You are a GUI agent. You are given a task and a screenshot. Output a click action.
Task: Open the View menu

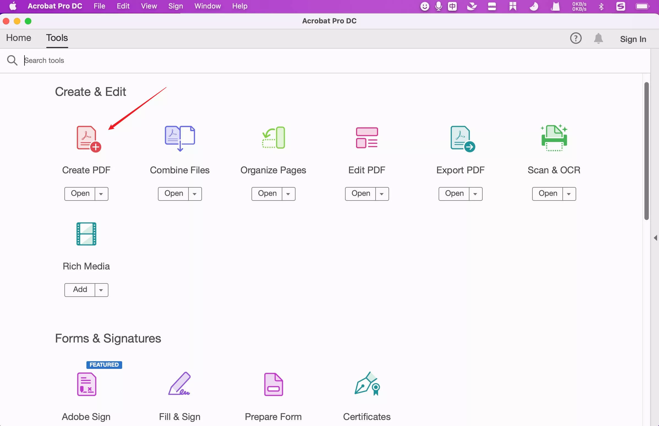(149, 6)
